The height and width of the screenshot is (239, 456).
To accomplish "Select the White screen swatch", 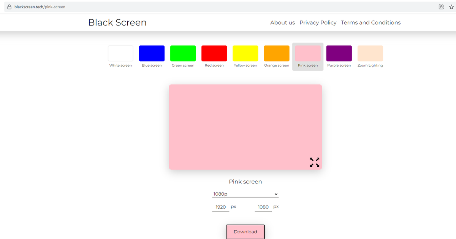I will coord(120,53).
